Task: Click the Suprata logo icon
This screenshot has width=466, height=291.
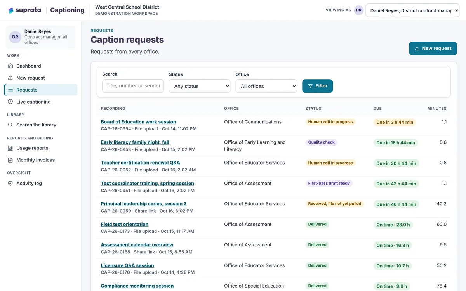Action: pos(11,10)
